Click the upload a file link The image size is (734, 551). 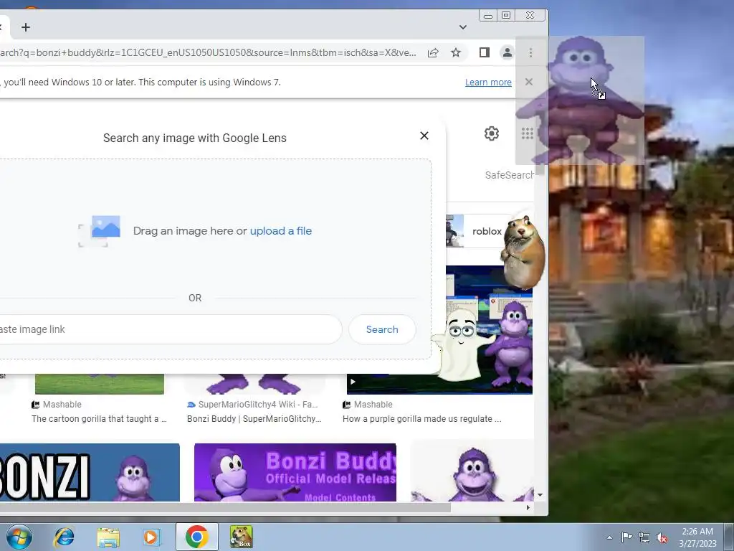tap(281, 231)
